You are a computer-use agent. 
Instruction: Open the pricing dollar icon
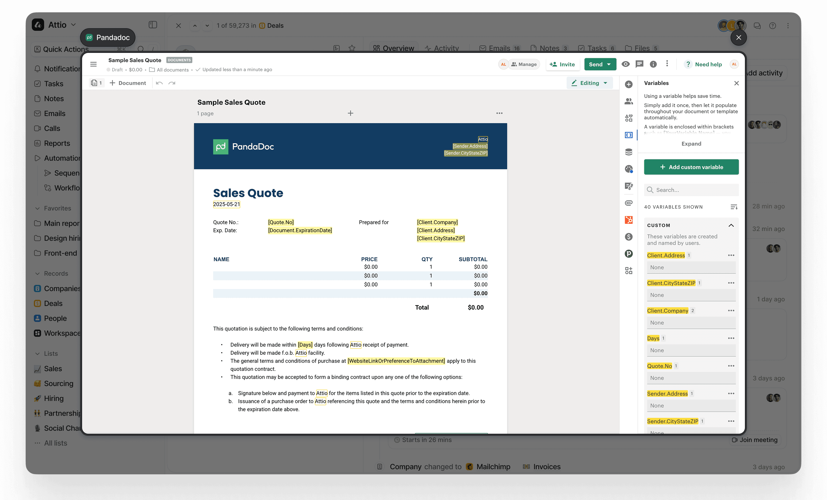pos(629,237)
